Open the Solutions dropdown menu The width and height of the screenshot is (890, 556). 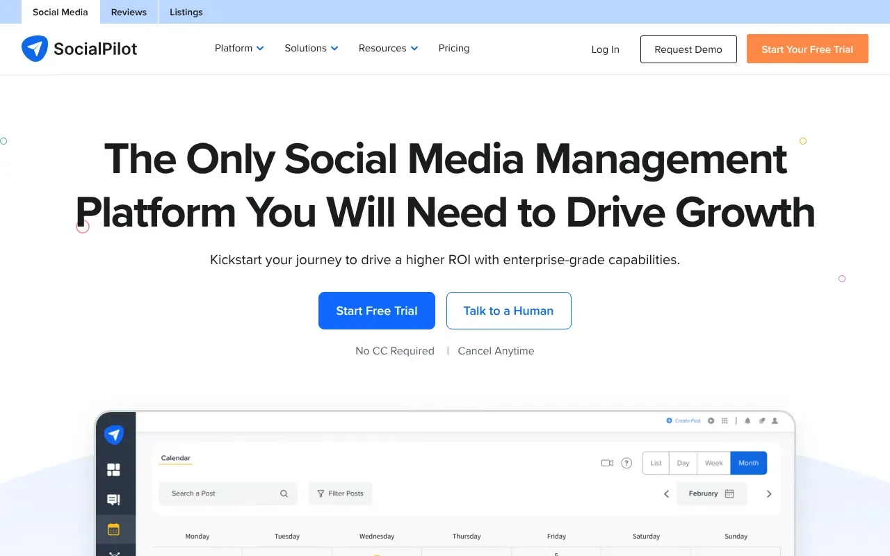coord(311,48)
